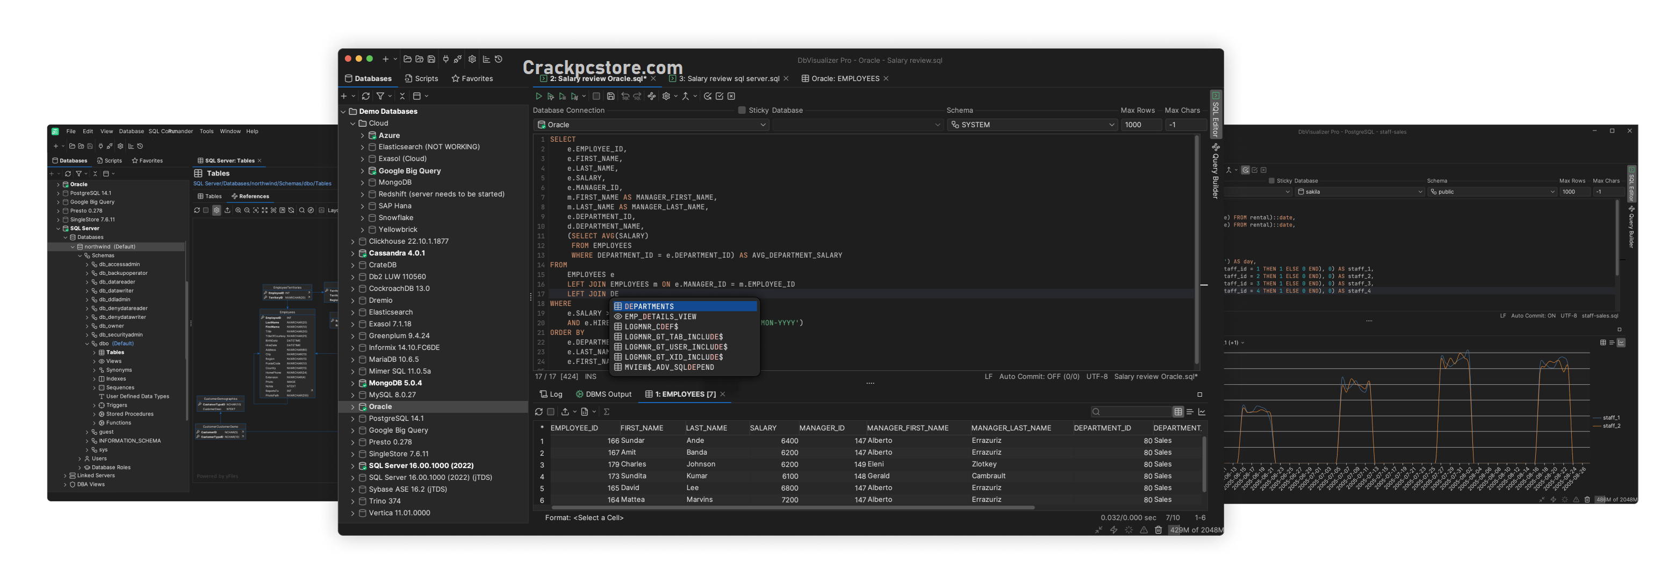Click the result grid horizontal scrollbar
Image resolution: width=1668 pixels, height=584 pixels.
[793, 508]
